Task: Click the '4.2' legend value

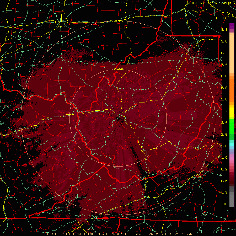Action: (x=224, y=111)
